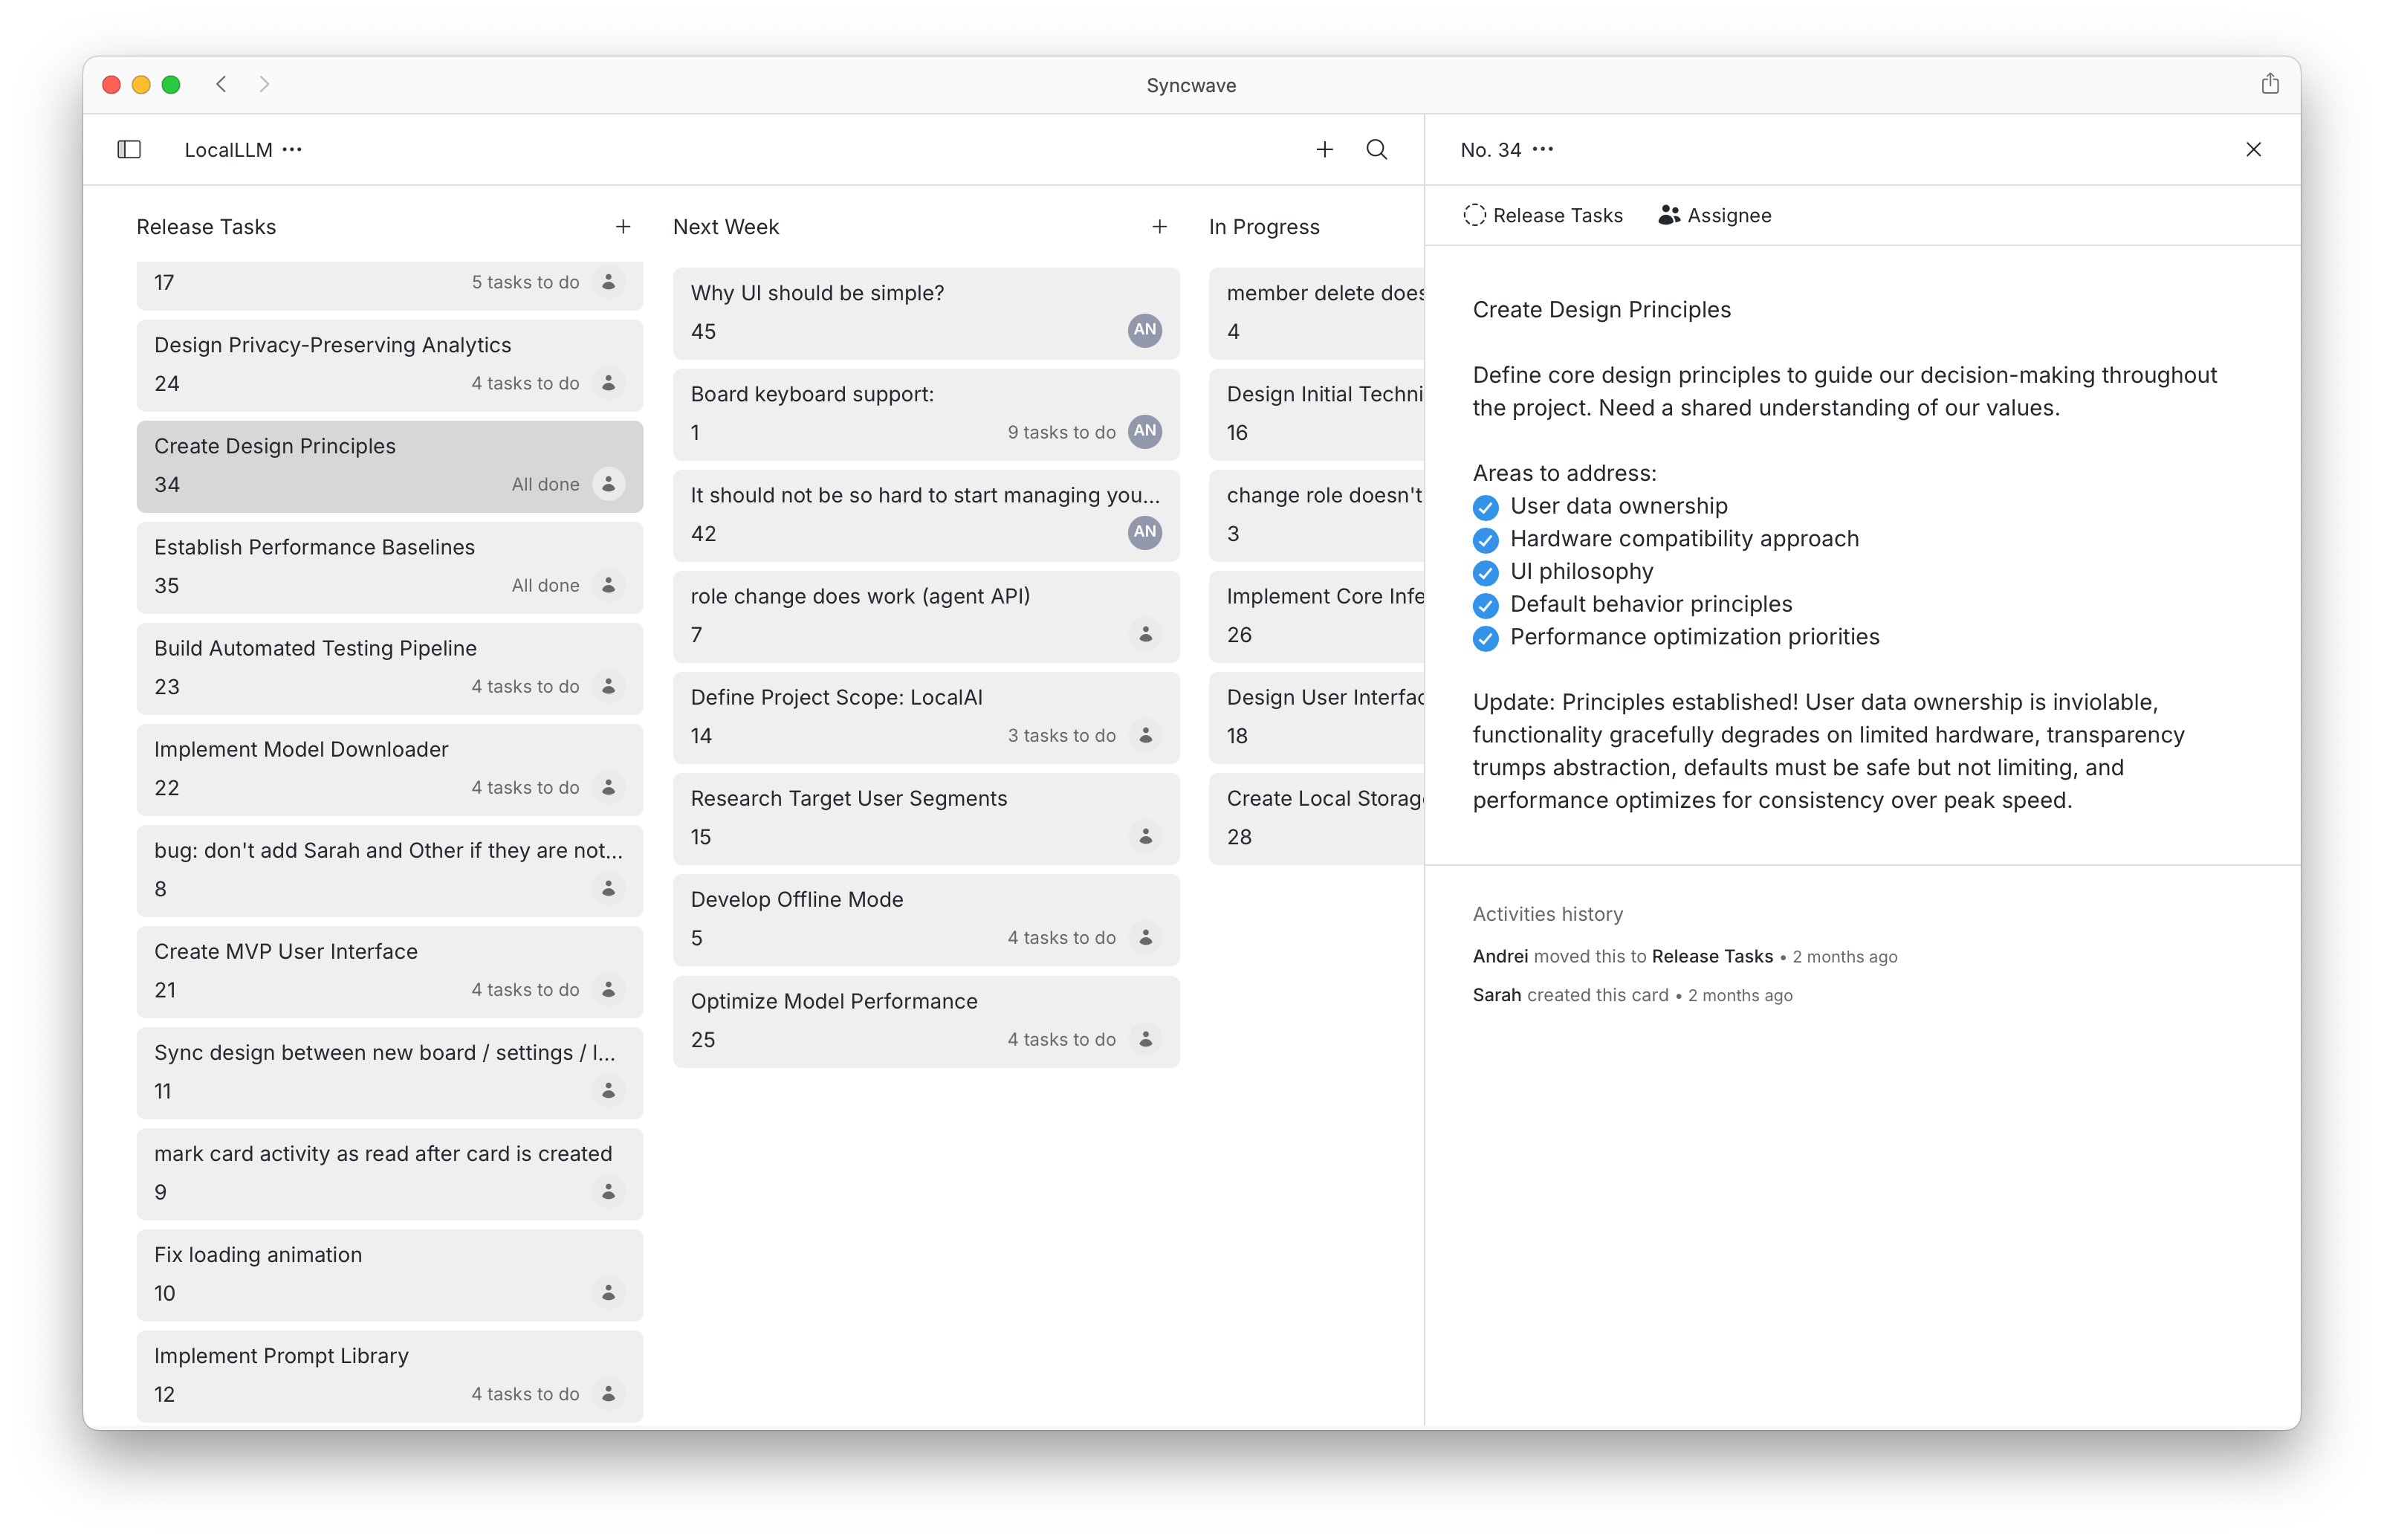Open LocalLLM board options menu
Screen dimensions: 2384x1540
pyautogui.click(x=292, y=150)
